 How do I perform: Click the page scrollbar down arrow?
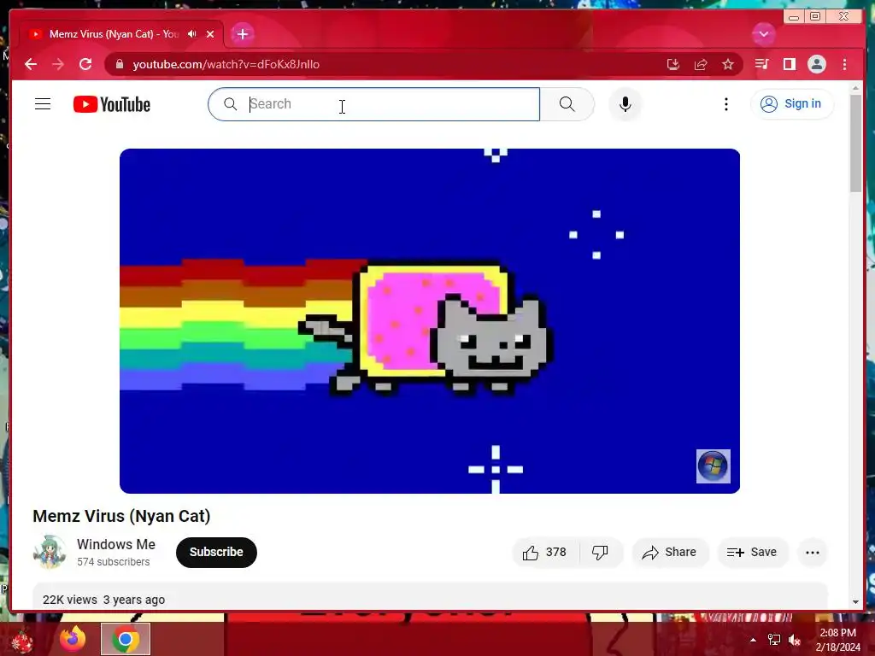[855, 602]
